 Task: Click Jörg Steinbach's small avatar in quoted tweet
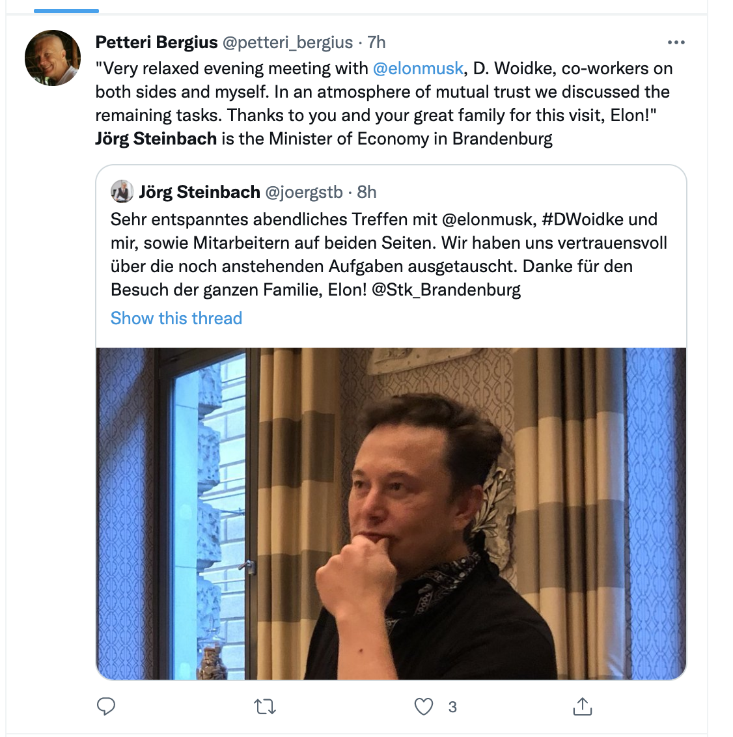point(122,192)
